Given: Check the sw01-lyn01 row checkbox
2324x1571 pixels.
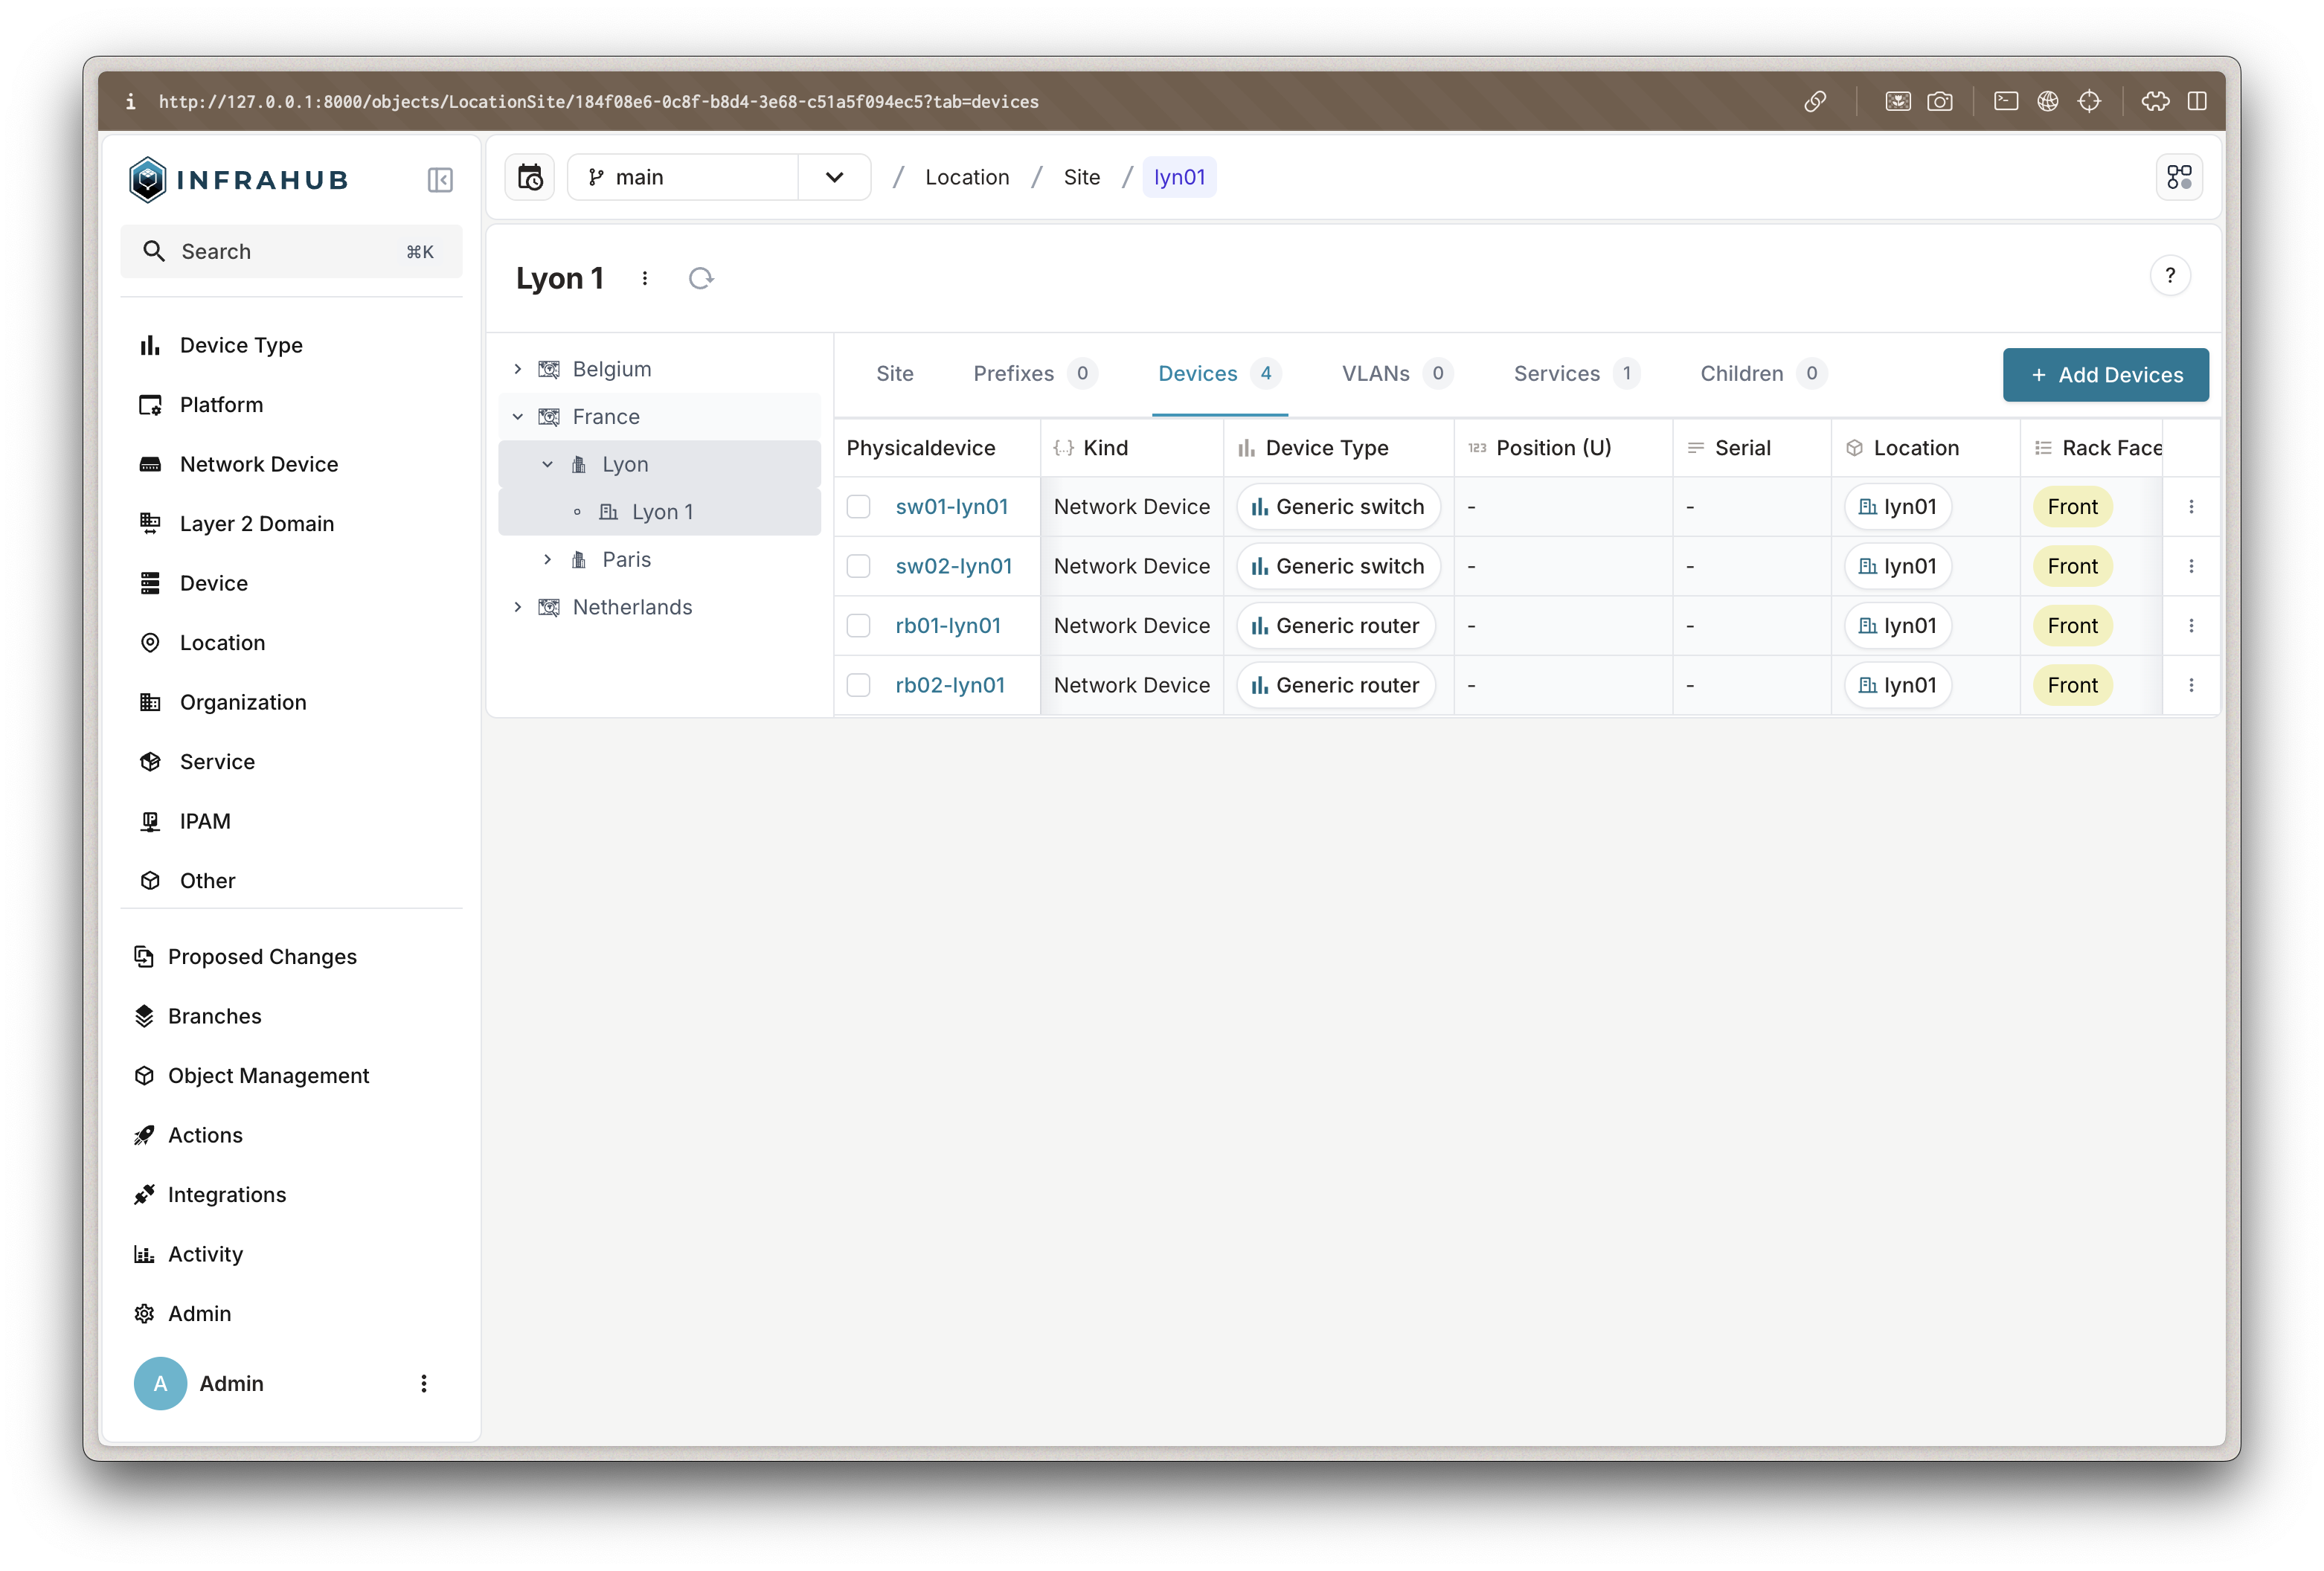Looking at the screenshot, I should 859,507.
